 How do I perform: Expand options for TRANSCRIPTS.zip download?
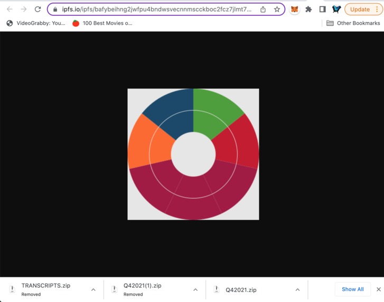click(93, 289)
